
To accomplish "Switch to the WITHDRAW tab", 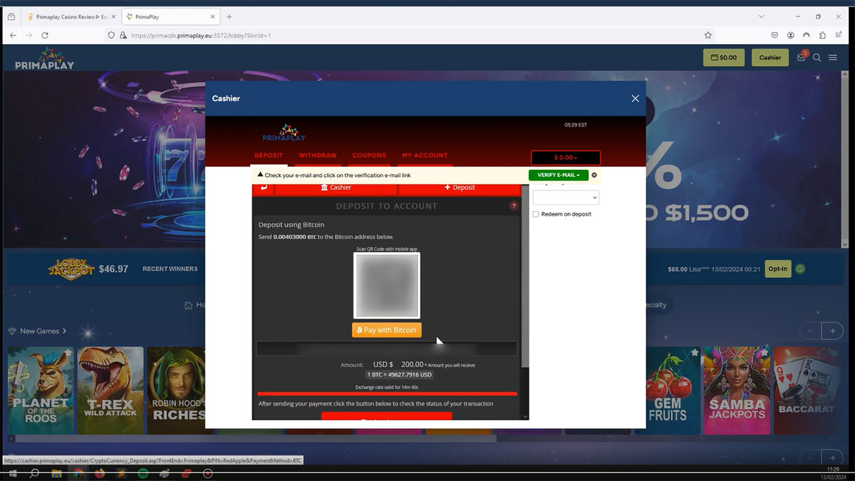I will pyautogui.click(x=318, y=155).
